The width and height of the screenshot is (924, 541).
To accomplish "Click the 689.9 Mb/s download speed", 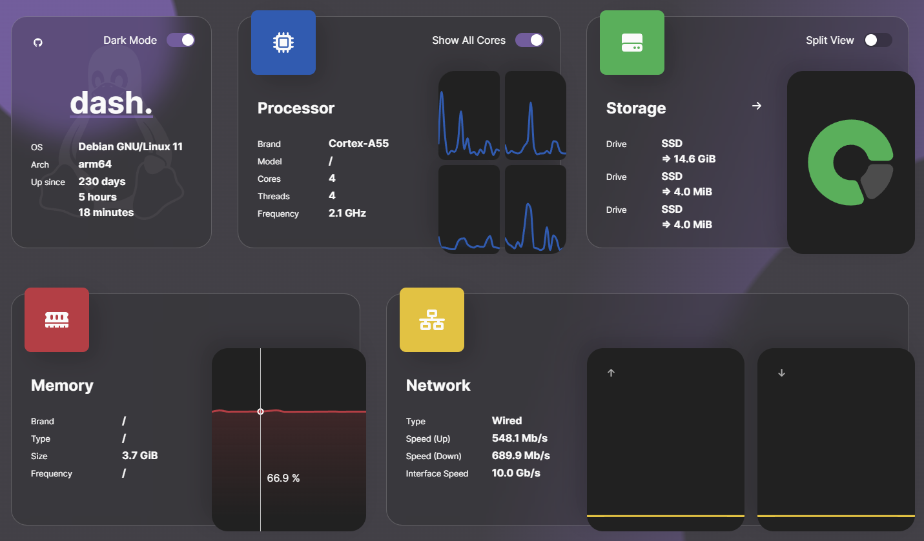I will coord(521,455).
